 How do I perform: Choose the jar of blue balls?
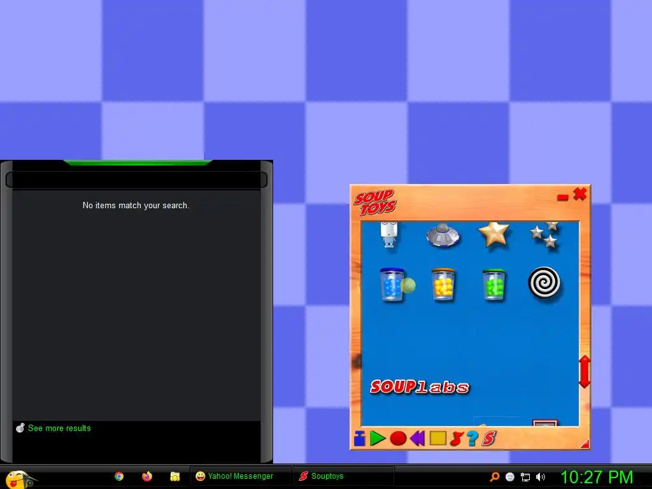(x=392, y=285)
